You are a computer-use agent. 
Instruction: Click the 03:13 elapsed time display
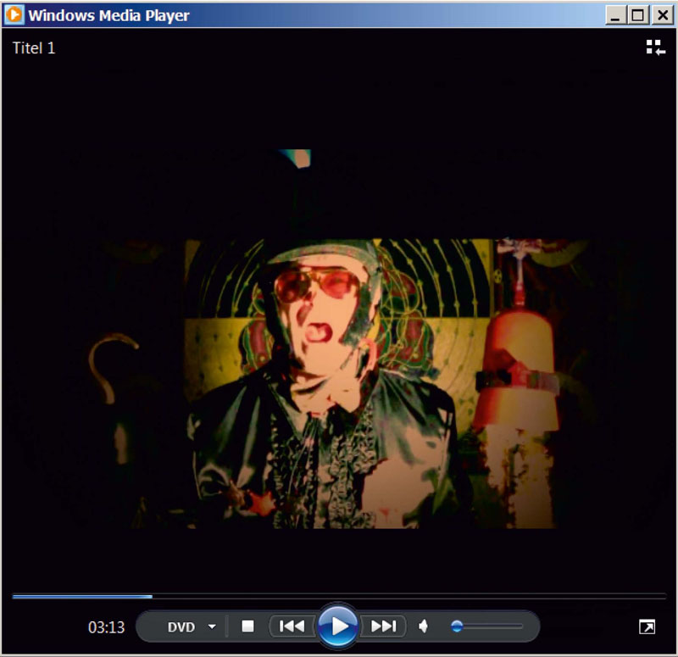(x=107, y=627)
